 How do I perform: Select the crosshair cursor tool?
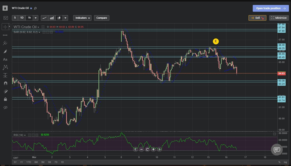[5, 27]
